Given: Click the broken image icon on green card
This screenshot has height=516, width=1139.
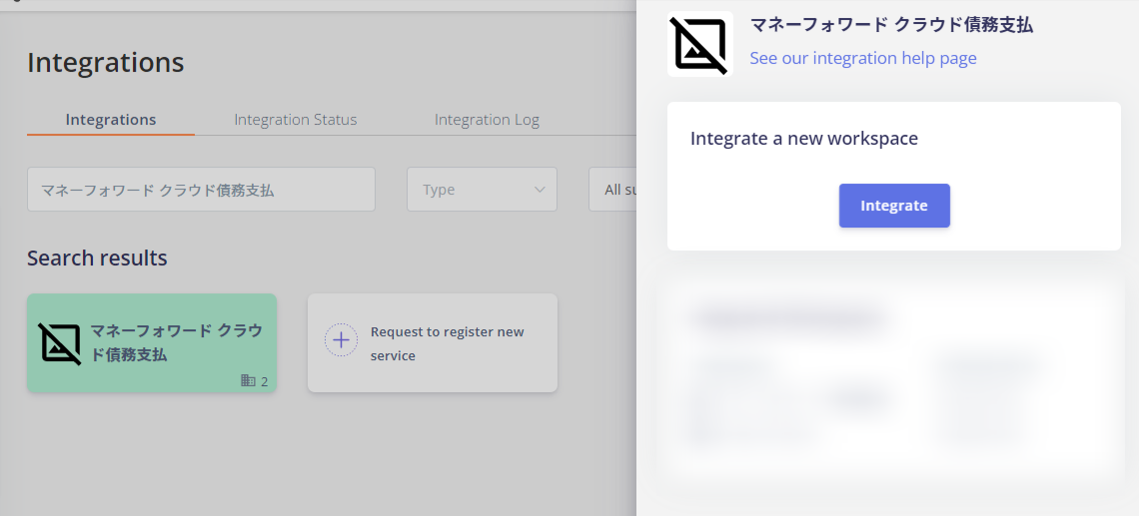Looking at the screenshot, I should coord(60,343).
